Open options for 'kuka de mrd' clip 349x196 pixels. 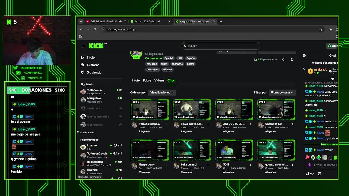point(208,165)
